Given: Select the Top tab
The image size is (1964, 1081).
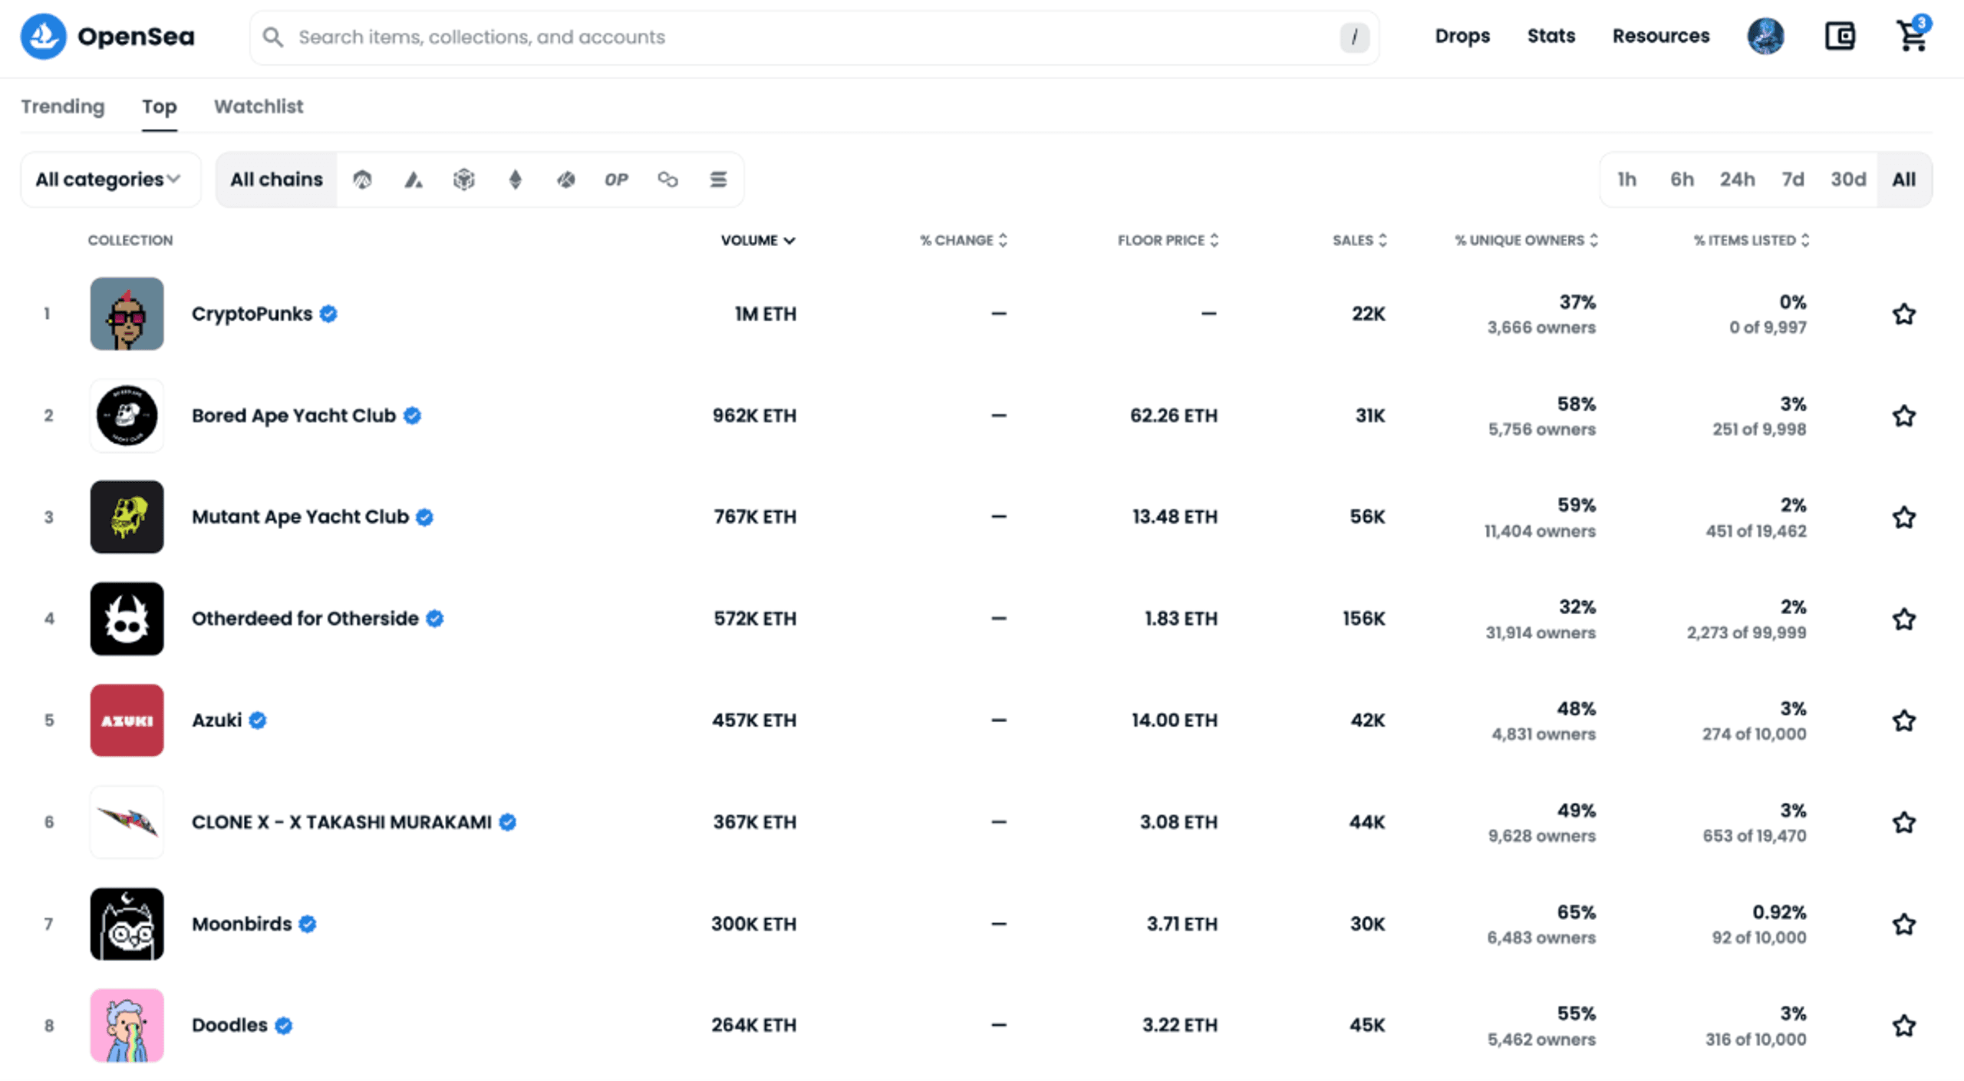Looking at the screenshot, I should pos(159,107).
